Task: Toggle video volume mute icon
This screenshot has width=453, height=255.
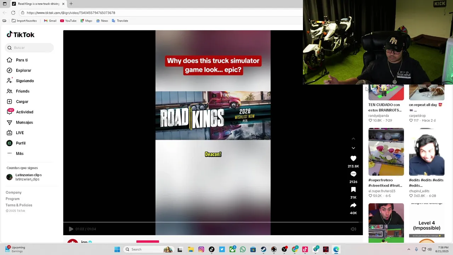Action: pyautogui.click(x=353, y=229)
